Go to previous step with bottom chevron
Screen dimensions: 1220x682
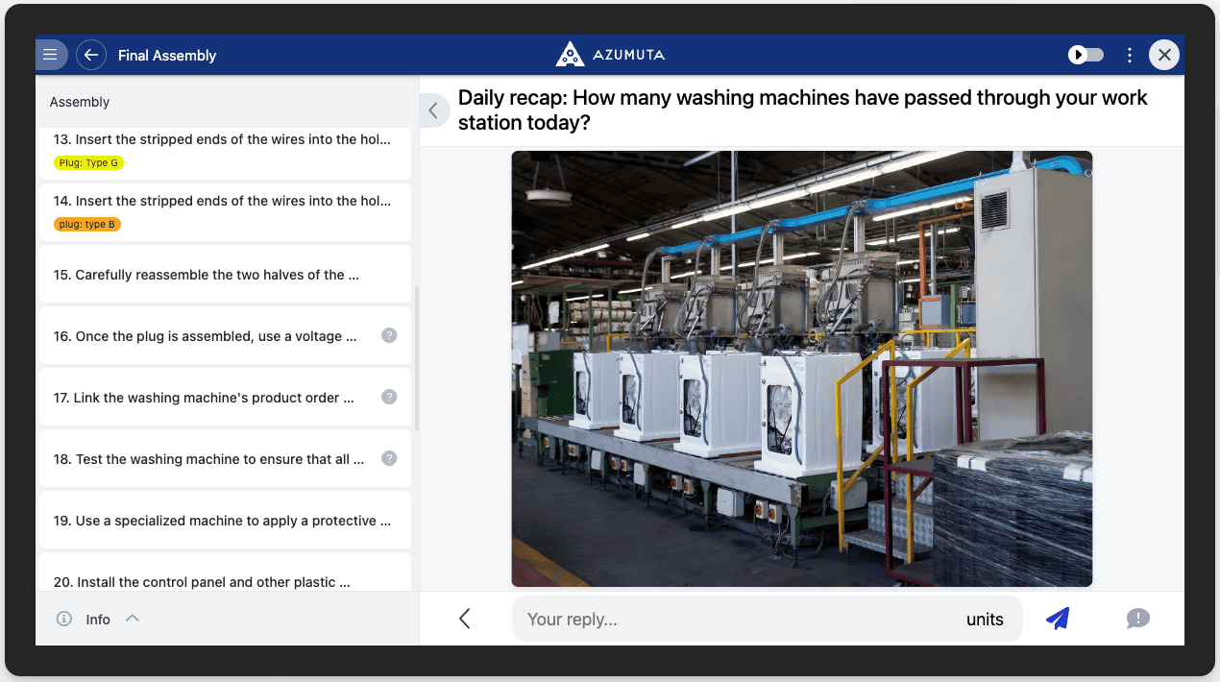point(465,619)
